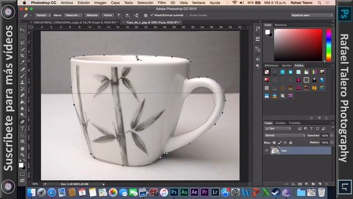Open the Capa menu
353x199 pixels.
[115, 3]
